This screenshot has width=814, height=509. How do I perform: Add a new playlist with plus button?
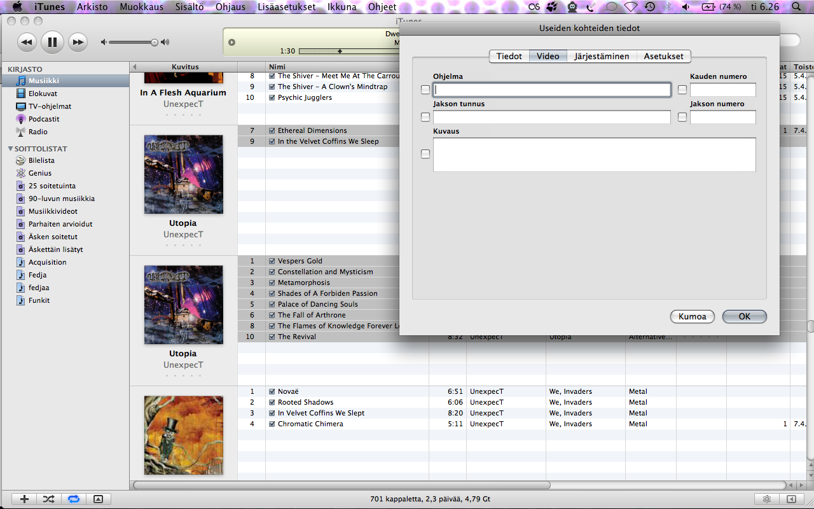tap(24, 499)
